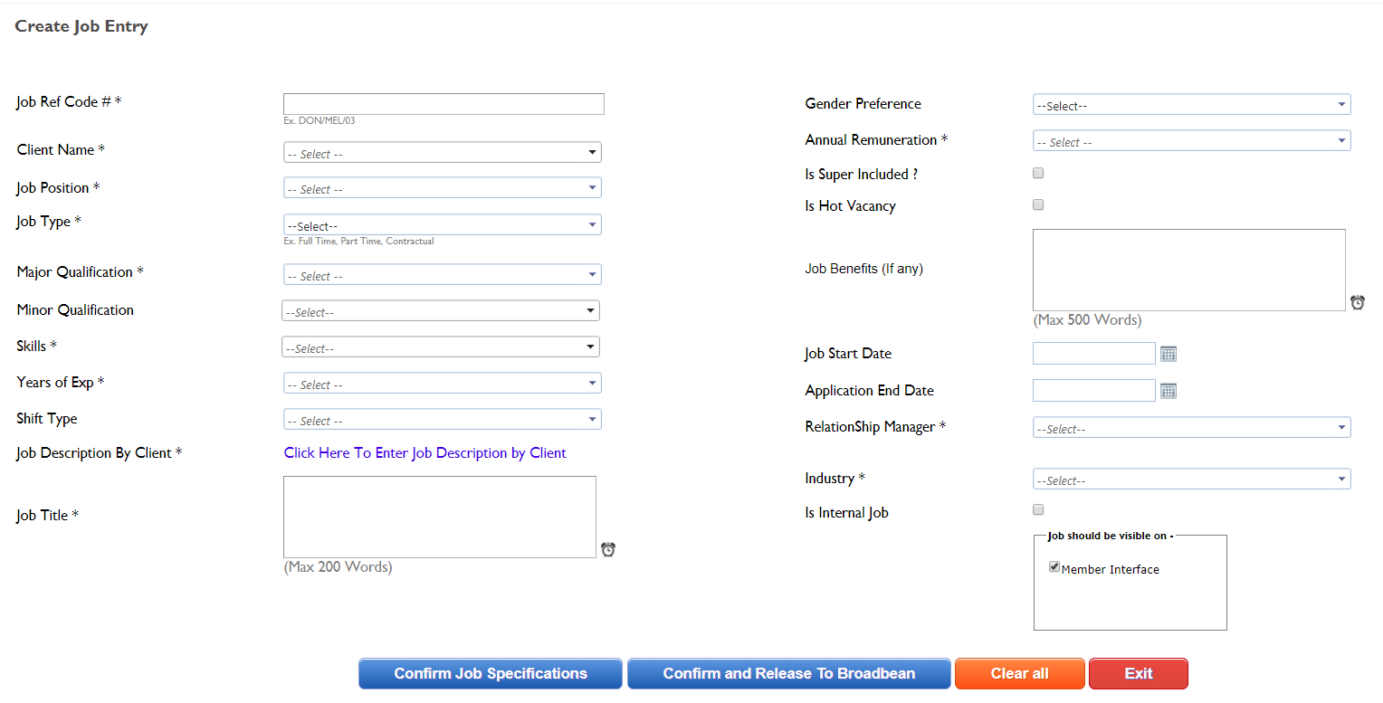1383x703 pixels.
Task: Focus the Application End Date field
Action: click(x=1094, y=390)
